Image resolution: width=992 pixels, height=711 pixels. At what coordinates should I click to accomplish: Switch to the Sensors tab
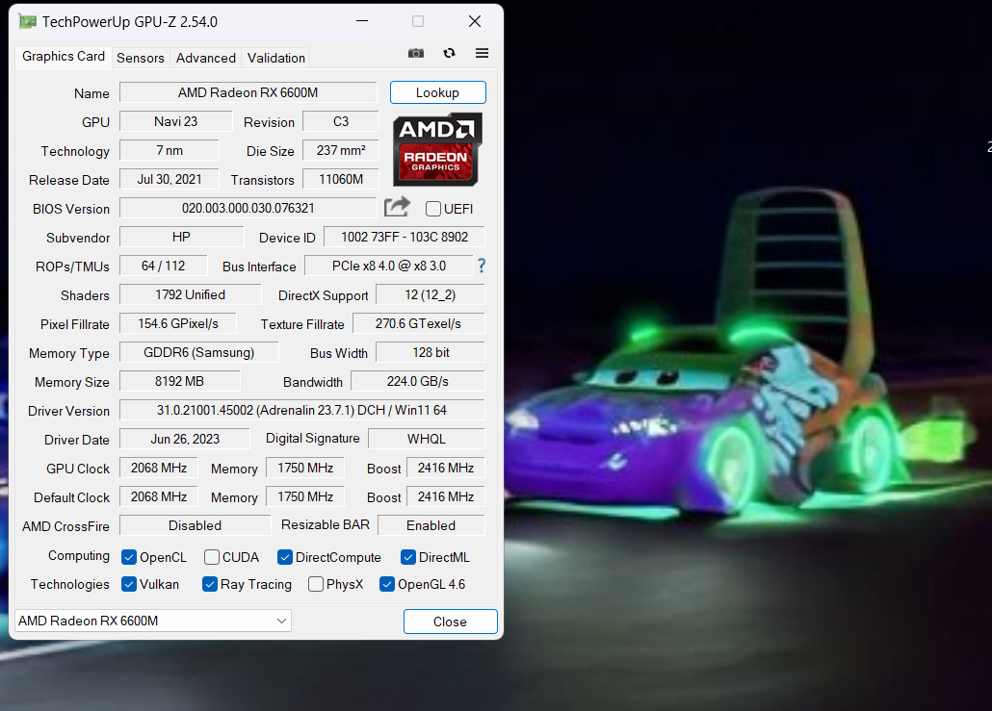(x=140, y=58)
